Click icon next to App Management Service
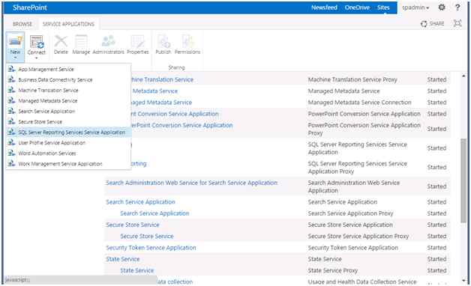This screenshot has width=471, height=286. 11,69
